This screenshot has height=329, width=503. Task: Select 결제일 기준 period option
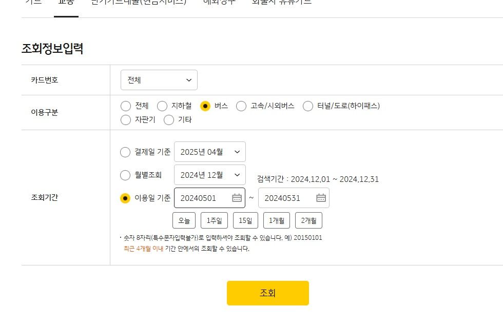point(125,152)
